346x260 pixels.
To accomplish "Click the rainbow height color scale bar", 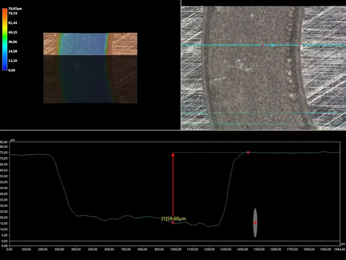I will (x=5, y=39).
